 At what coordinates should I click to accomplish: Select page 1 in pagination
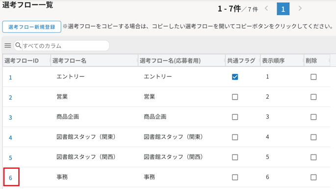click(x=283, y=9)
